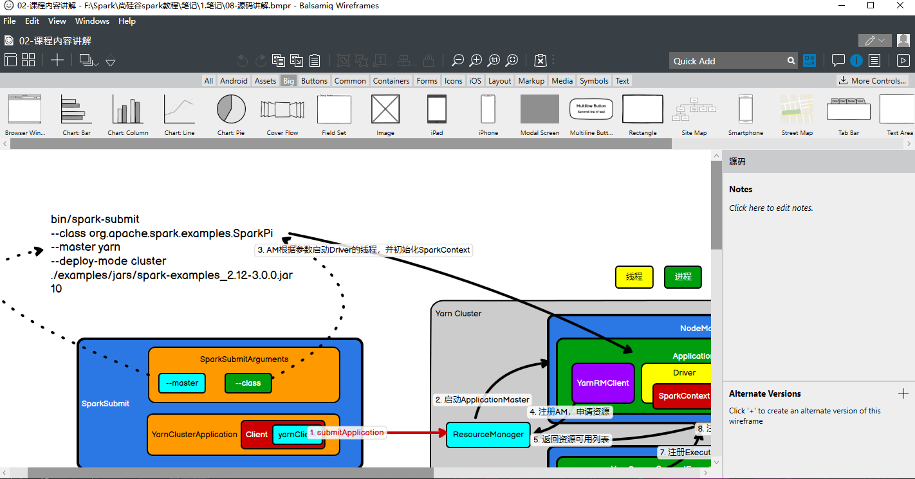The height and width of the screenshot is (479, 915).
Task: Select the Assets category
Action: 265,81
